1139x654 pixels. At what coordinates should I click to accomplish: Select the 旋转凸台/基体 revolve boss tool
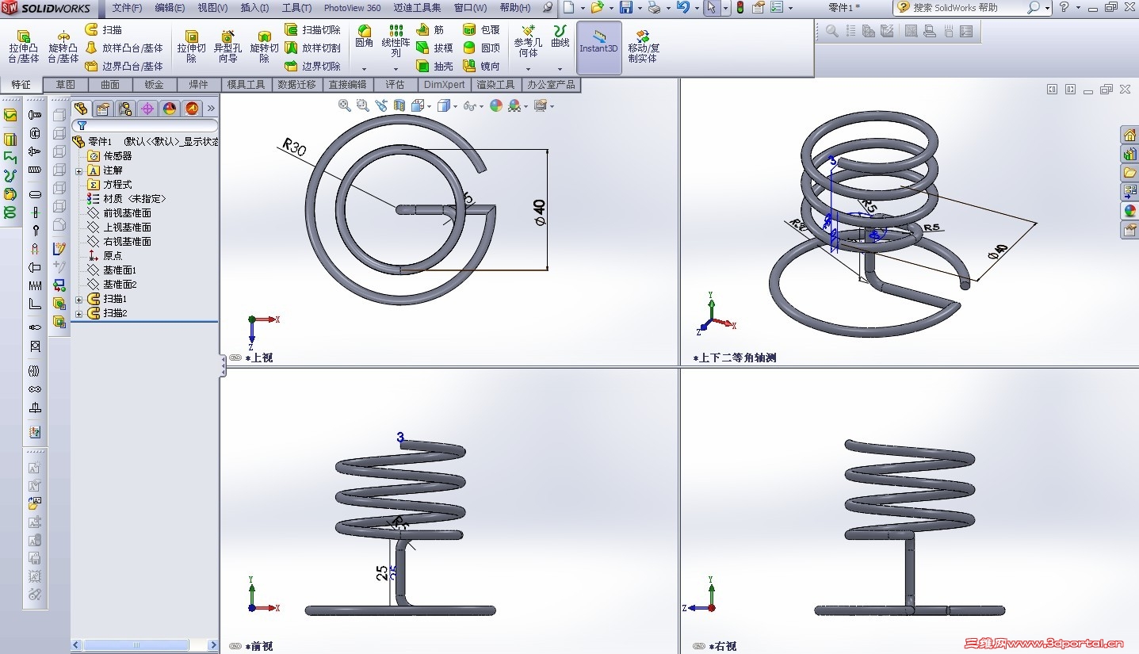coord(63,47)
